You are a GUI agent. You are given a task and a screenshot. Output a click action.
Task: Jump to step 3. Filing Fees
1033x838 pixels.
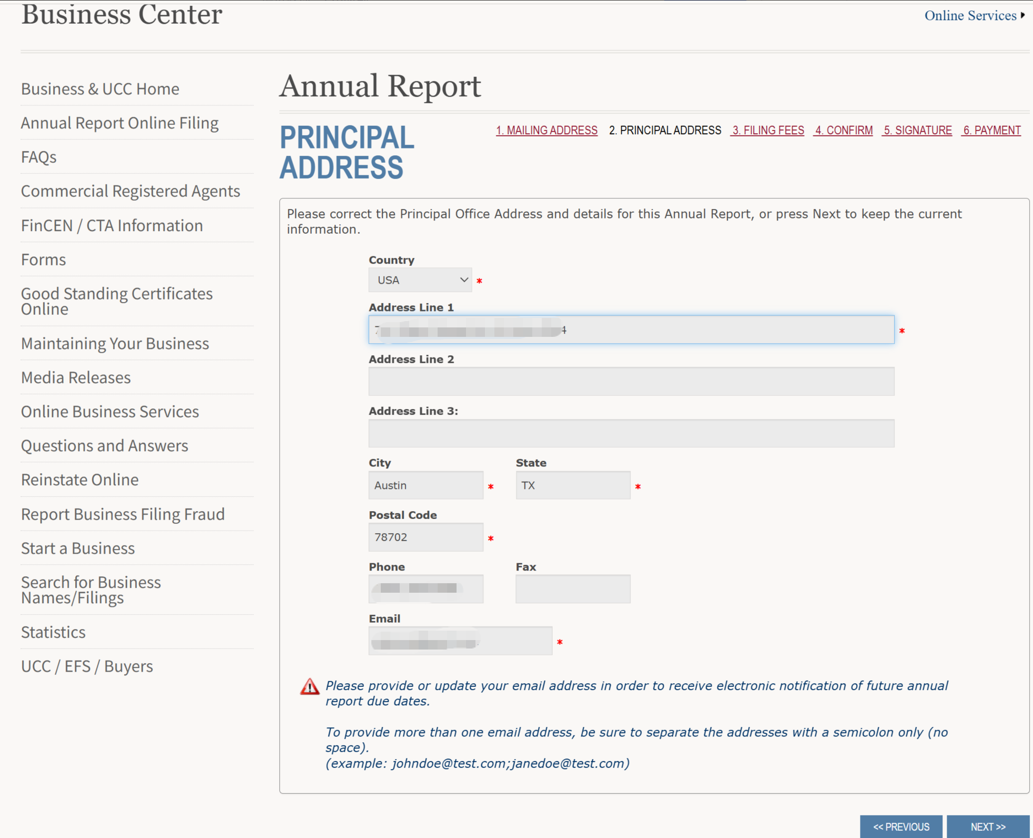[x=767, y=130]
